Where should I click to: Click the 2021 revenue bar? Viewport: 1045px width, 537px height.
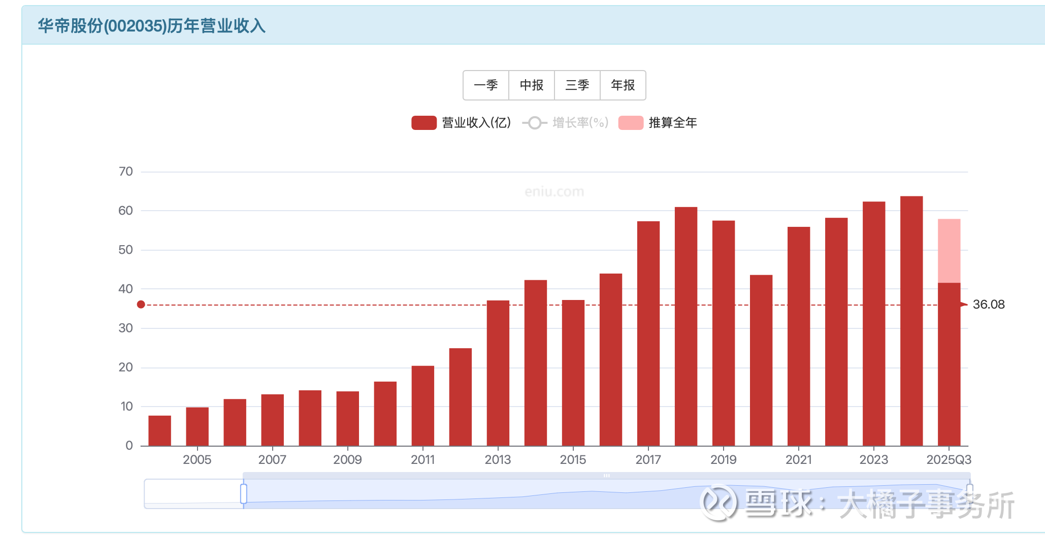tap(798, 336)
